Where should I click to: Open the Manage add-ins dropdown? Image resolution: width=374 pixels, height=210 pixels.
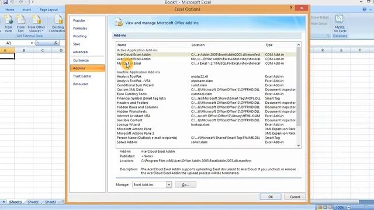(169, 184)
